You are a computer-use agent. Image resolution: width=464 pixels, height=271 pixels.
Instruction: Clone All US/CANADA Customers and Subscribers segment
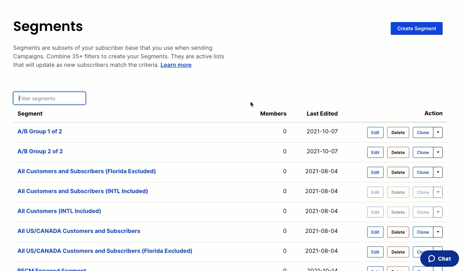coord(423,232)
